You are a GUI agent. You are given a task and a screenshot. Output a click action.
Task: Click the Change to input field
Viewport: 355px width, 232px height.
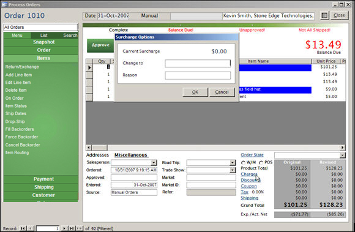(x=198, y=64)
